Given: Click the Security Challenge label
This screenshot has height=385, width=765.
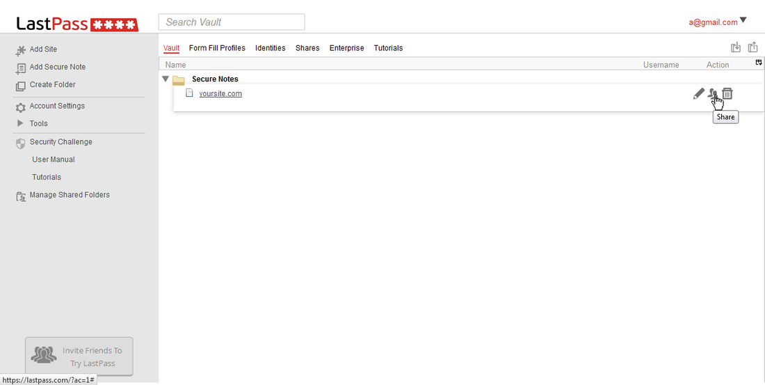Looking at the screenshot, I should tap(61, 142).
